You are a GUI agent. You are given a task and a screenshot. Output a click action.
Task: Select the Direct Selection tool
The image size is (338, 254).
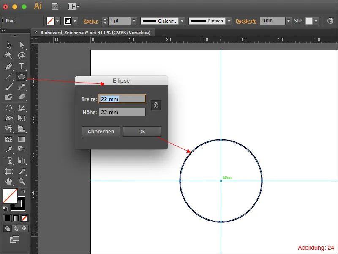22,45
